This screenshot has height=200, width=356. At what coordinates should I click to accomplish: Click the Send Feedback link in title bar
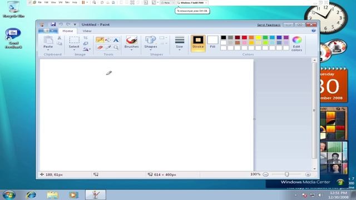pyautogui.click(x=269, y=24)
